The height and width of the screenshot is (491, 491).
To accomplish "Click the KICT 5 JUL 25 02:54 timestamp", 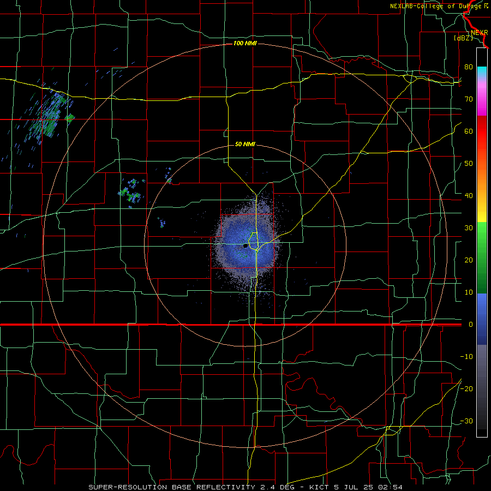I will (x=356, y=487).
